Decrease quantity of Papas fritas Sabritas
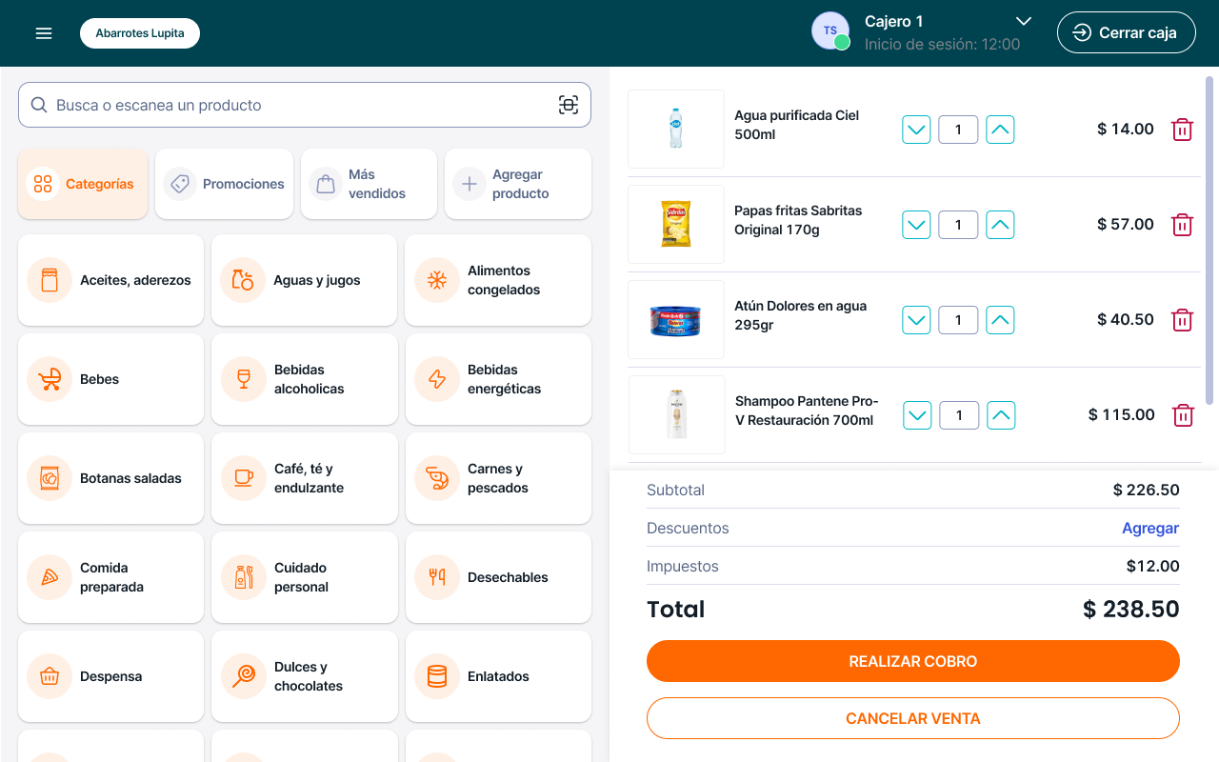The height and width of the screenshot is (762, 1219). pos(916,225)
